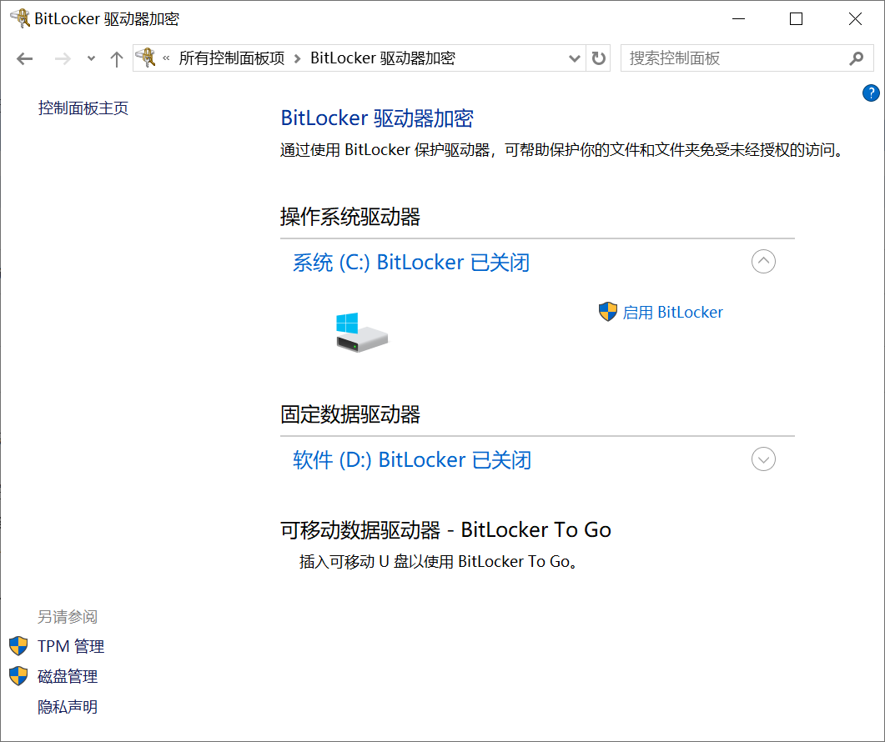
Task: Click 可移动数据驱动器 - BitLocker To Go heading
Action: tap(445, 530)
